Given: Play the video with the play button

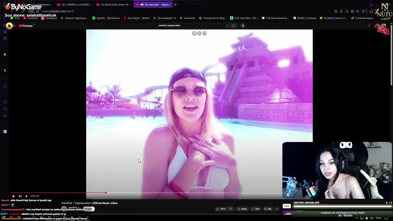Looking at the screenshot, I should click(14, 196).
